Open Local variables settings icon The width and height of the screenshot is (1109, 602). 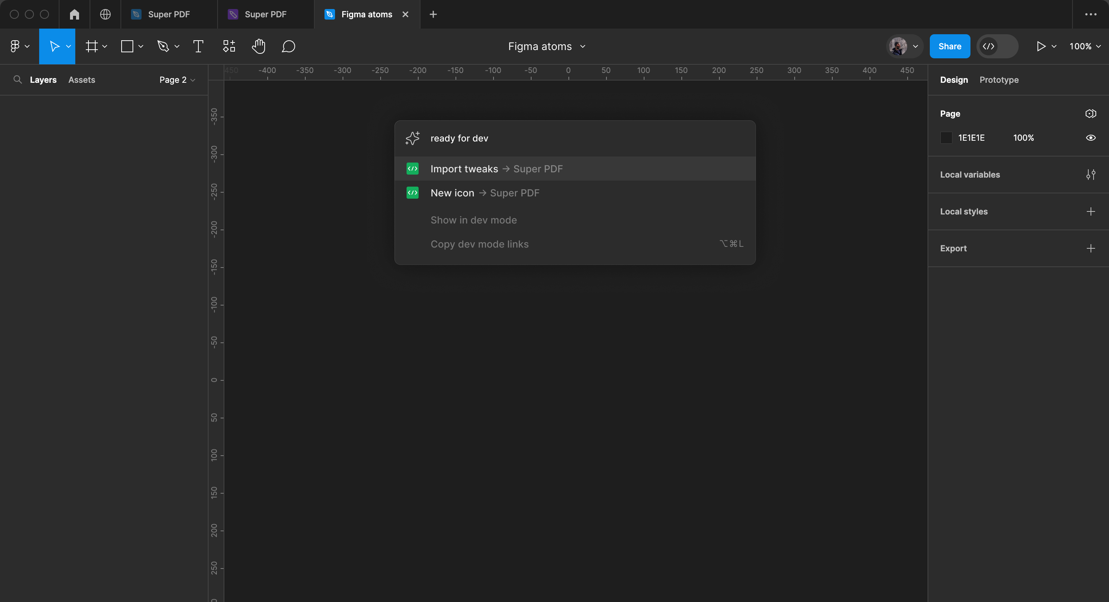pyautogui.click(x=1091, y=174)
